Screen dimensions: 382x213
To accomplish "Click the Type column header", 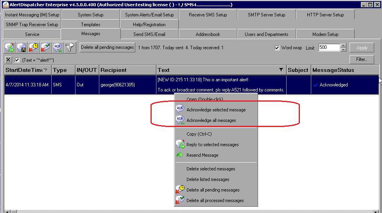I will (63, 70).
